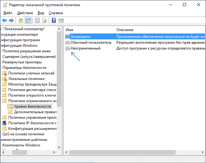This screenshot has width=206, height=163.
Task: Toggle the show/hide console tree icon
Action: (28, 21)
